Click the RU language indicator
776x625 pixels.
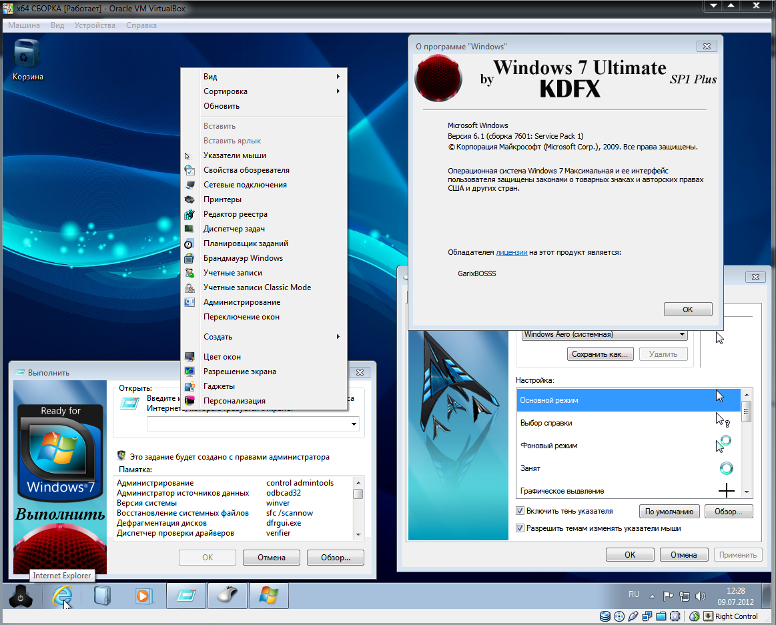tap(634, 594)
